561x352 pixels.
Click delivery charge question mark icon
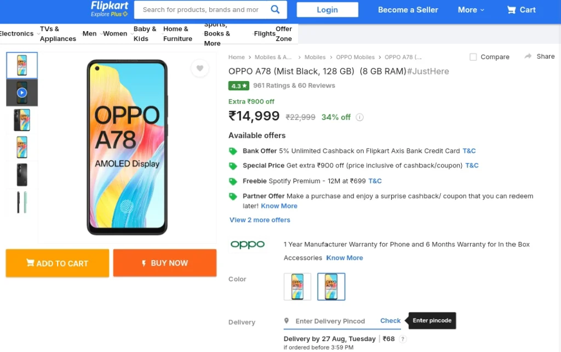[x=403, y=339]
